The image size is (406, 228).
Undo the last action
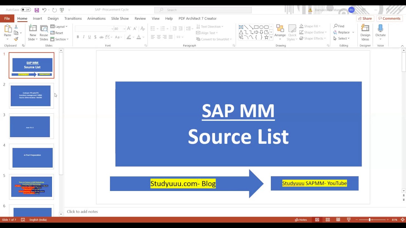tap(44, 10)
